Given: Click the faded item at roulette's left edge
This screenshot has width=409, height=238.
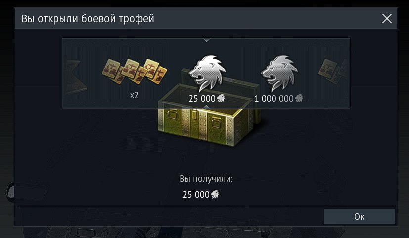Looking at the screenshot, I should (x=76, y=77).
